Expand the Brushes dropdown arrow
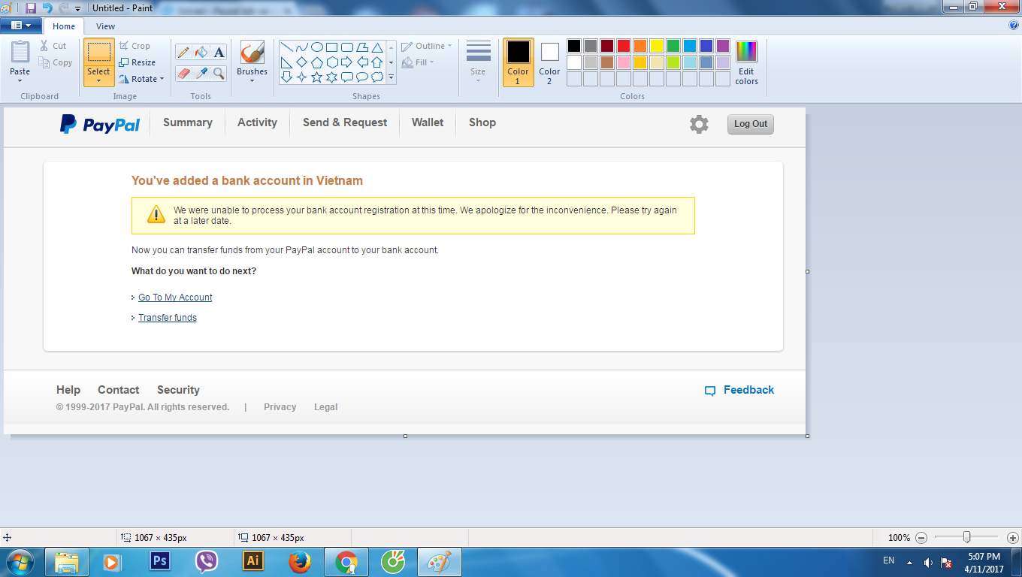This screenshot has width=1022, height=577. pyautogui.click(x=252, y=80)
